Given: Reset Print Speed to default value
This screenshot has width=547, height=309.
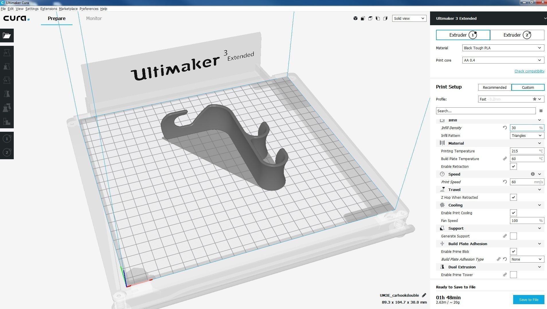Looking at the screenshot, I should 505,182.
